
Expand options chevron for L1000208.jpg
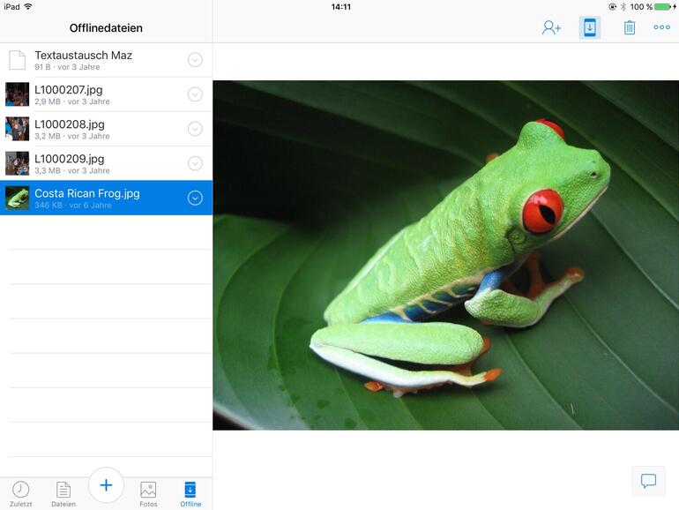tap(195, 129)
